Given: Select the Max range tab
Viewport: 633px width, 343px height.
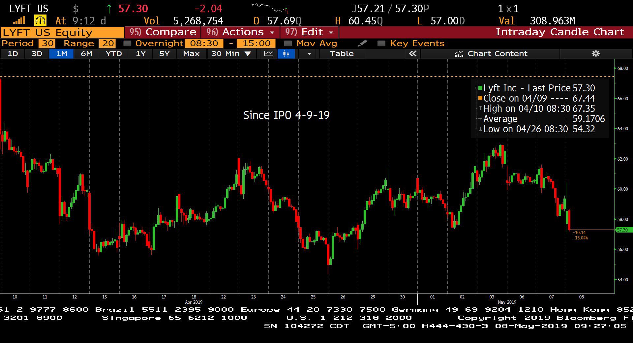Looking at the screenshot, I should [x=191, y=54].
